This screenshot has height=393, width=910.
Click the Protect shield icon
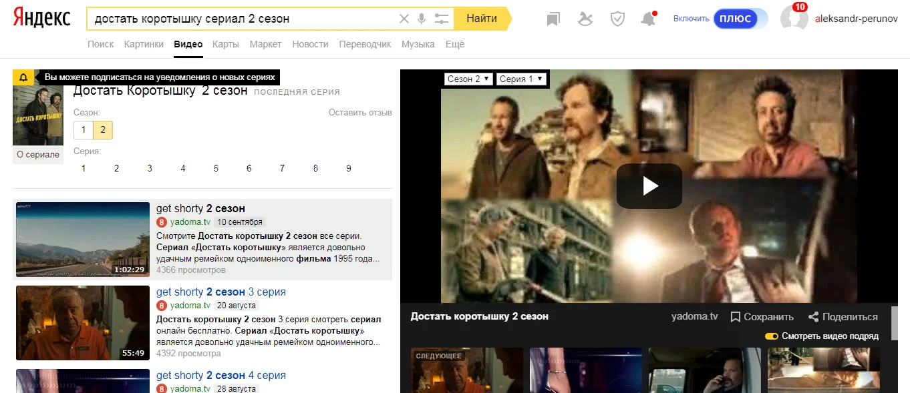click(x=617, y=19)
